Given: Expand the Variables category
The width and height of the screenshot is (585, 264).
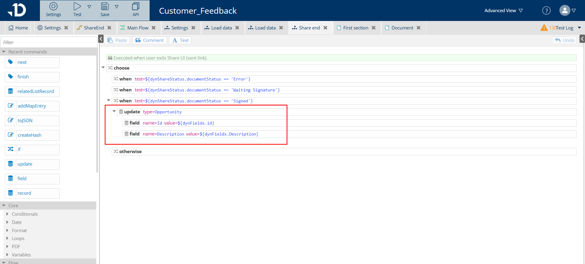Looking at the screenshot, I should 7,255.
